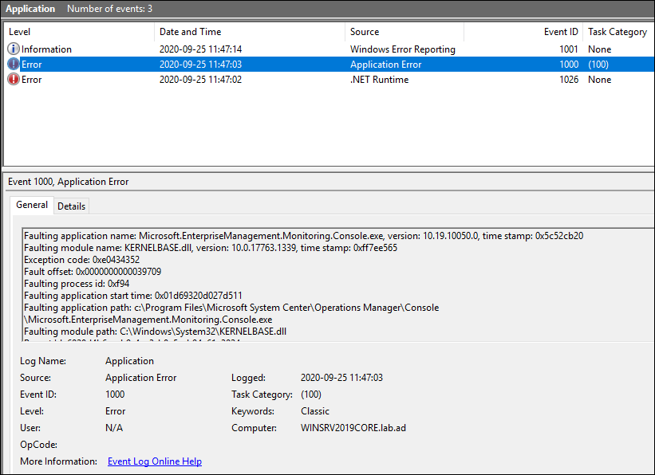Image resolution: width=655 pixels, height=475 pixels.
Task: Click the red error icon on .NET Runtime row
Action: (x=14, y=80)
